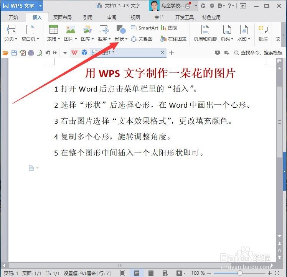Click the shapes (形状) icon

(x=121, y=30)
